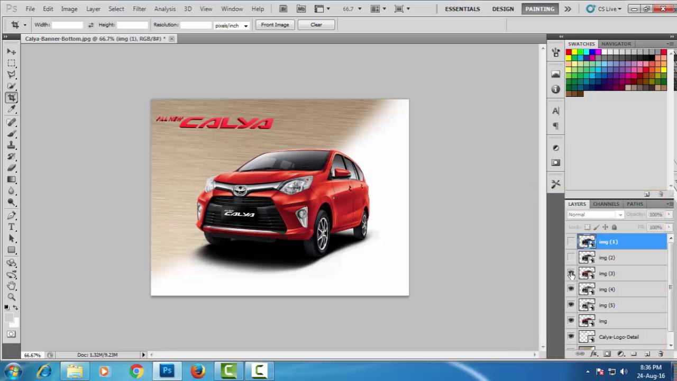Viewport: 677px width, 381px height.
Task: Open the layer Opacity slider arrow
Action: pyautogui.click(x=669, y=214)
